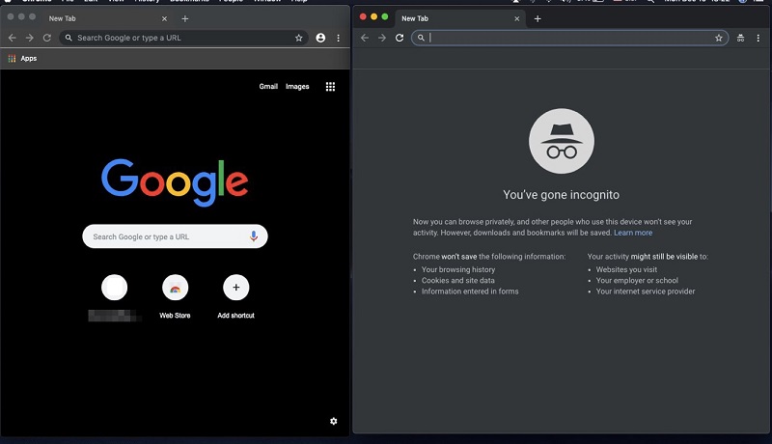Bookmark page with star in left window

299,38
